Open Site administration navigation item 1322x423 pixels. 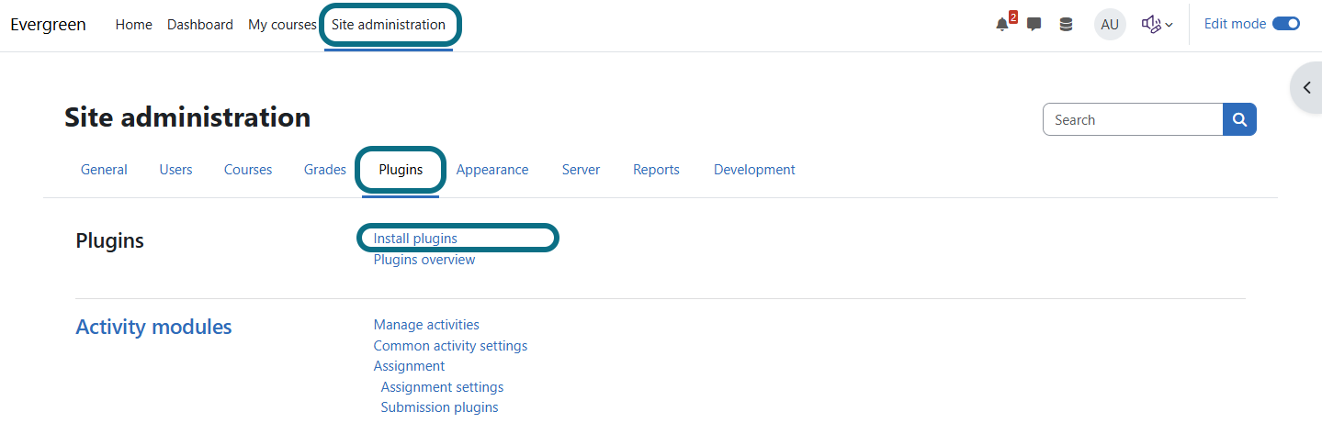click(389, 25)
